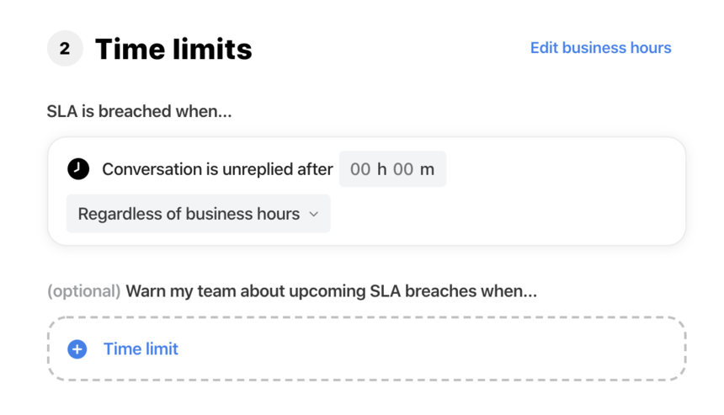Click the dashed add-warning box
Viewport: 724px width, 415px height.
point(366,349)
